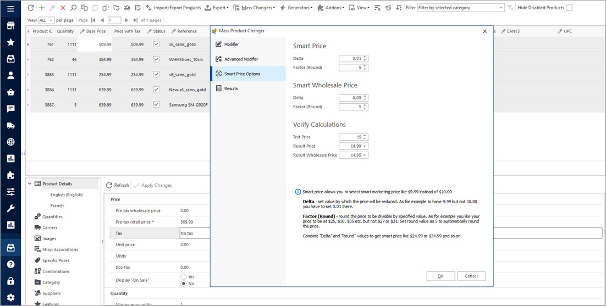The image size is (606, 306).
Task: Switch to the Modifier tab
Action: click(x=248, y=44)
